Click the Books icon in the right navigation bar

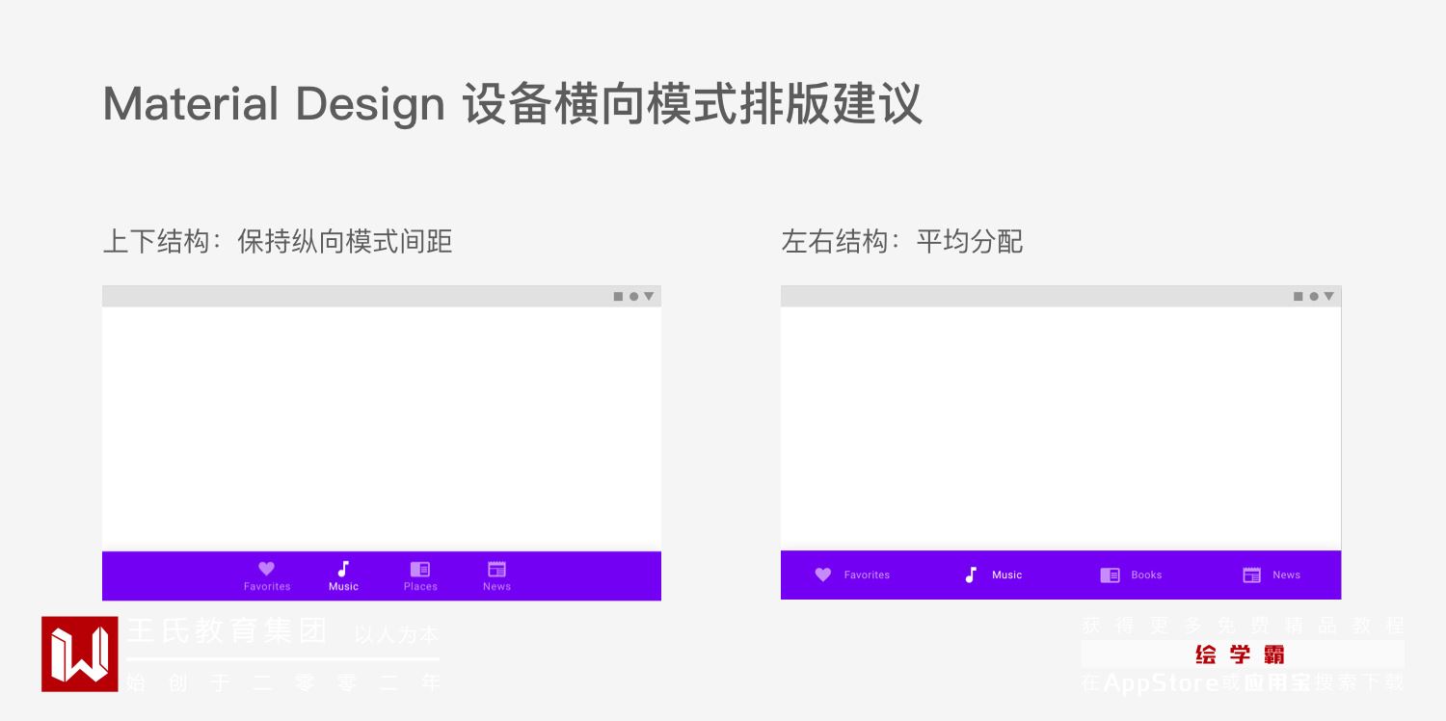(x=1110, y=574)
